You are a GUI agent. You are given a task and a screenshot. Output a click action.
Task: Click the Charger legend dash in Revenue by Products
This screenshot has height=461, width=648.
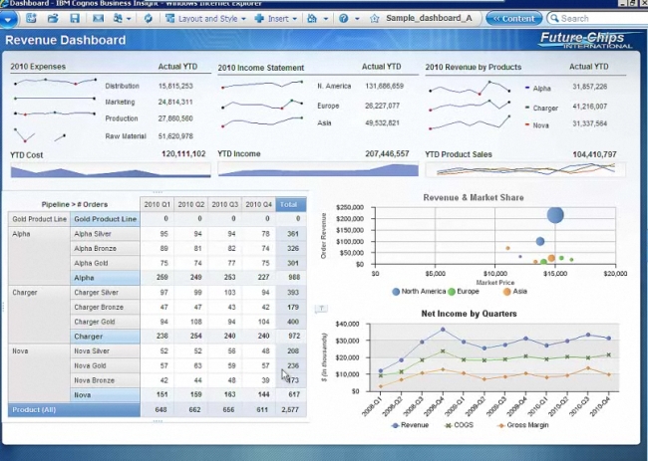click(527, 108)
